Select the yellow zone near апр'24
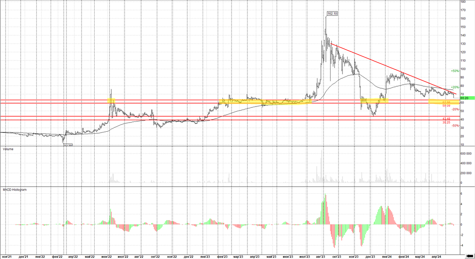 [444, 102]
